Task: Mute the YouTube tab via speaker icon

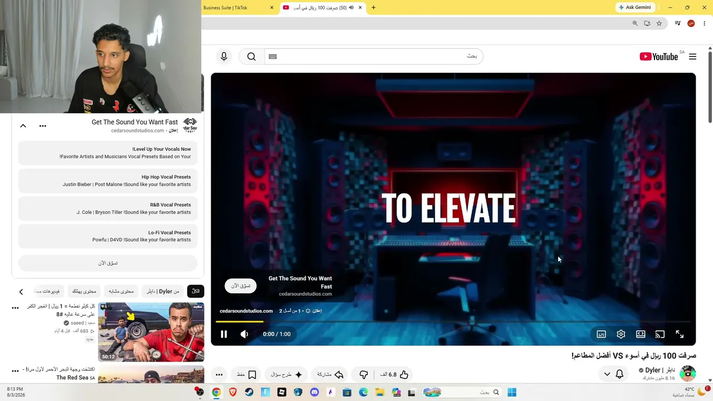Action: 351,8
